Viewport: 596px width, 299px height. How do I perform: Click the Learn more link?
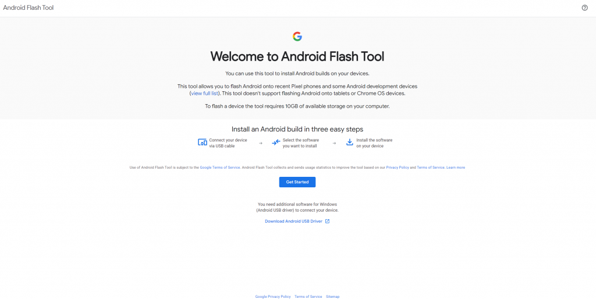pos(456,168)
